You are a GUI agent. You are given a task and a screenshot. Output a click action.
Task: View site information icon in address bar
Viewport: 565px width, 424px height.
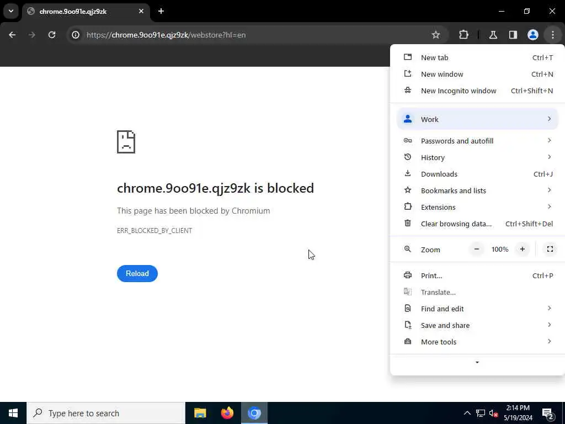coord(75,35)
